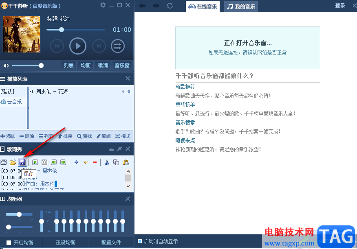The height and width of the screenshot is (249, 357).
Task: Copy lyrics with the copy icon
Action: tap(116, 162)
